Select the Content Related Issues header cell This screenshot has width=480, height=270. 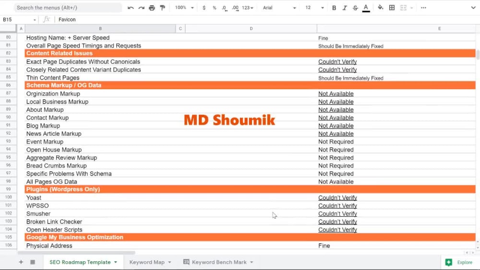click(100, 53)
